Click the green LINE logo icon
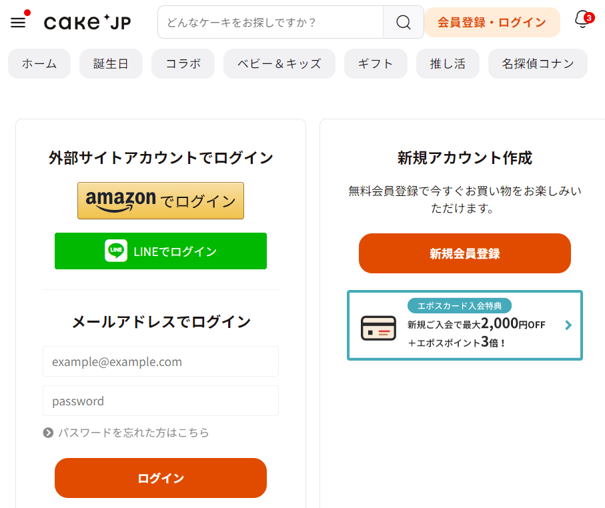 click(116, 251)
